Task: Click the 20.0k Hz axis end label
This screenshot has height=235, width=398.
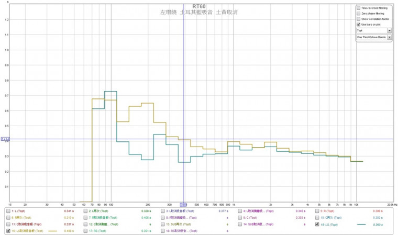Action: tap(392, 205)
